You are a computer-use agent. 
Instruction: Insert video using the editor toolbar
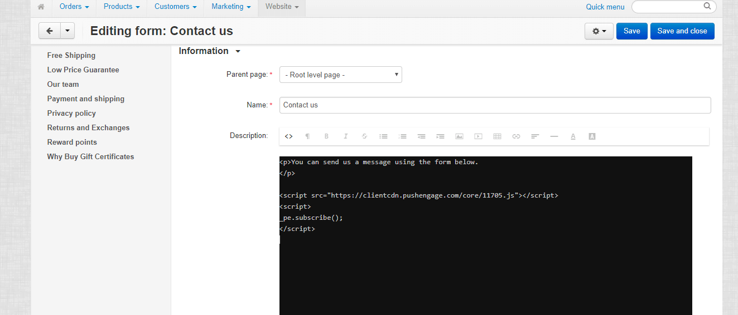[x=478, y=136]
